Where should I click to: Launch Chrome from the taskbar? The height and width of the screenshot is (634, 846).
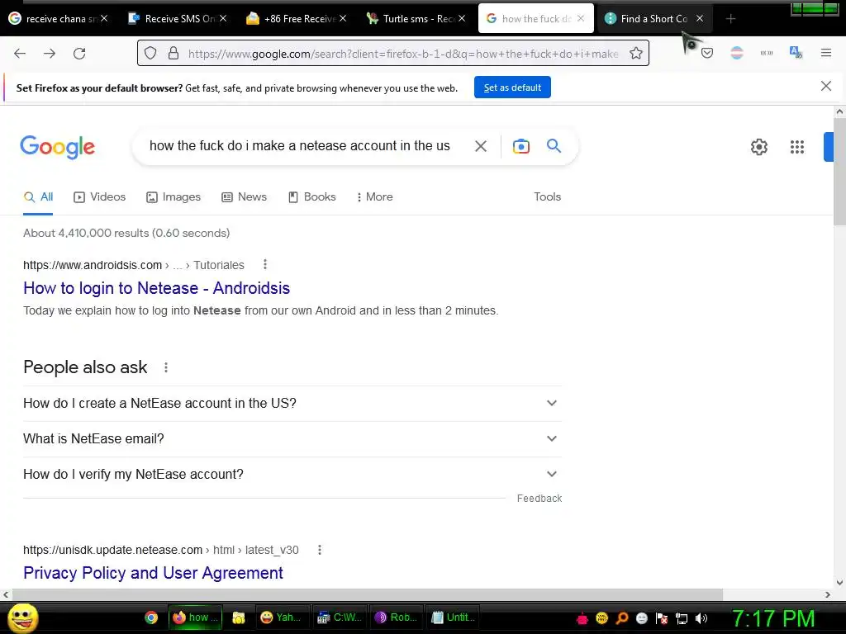pos(151,617)
